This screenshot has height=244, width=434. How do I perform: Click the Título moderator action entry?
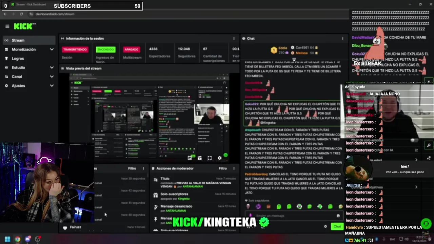(x=194, y=183)
